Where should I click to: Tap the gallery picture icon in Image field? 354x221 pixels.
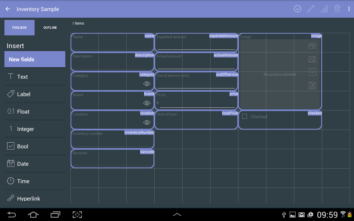point(312,59)
